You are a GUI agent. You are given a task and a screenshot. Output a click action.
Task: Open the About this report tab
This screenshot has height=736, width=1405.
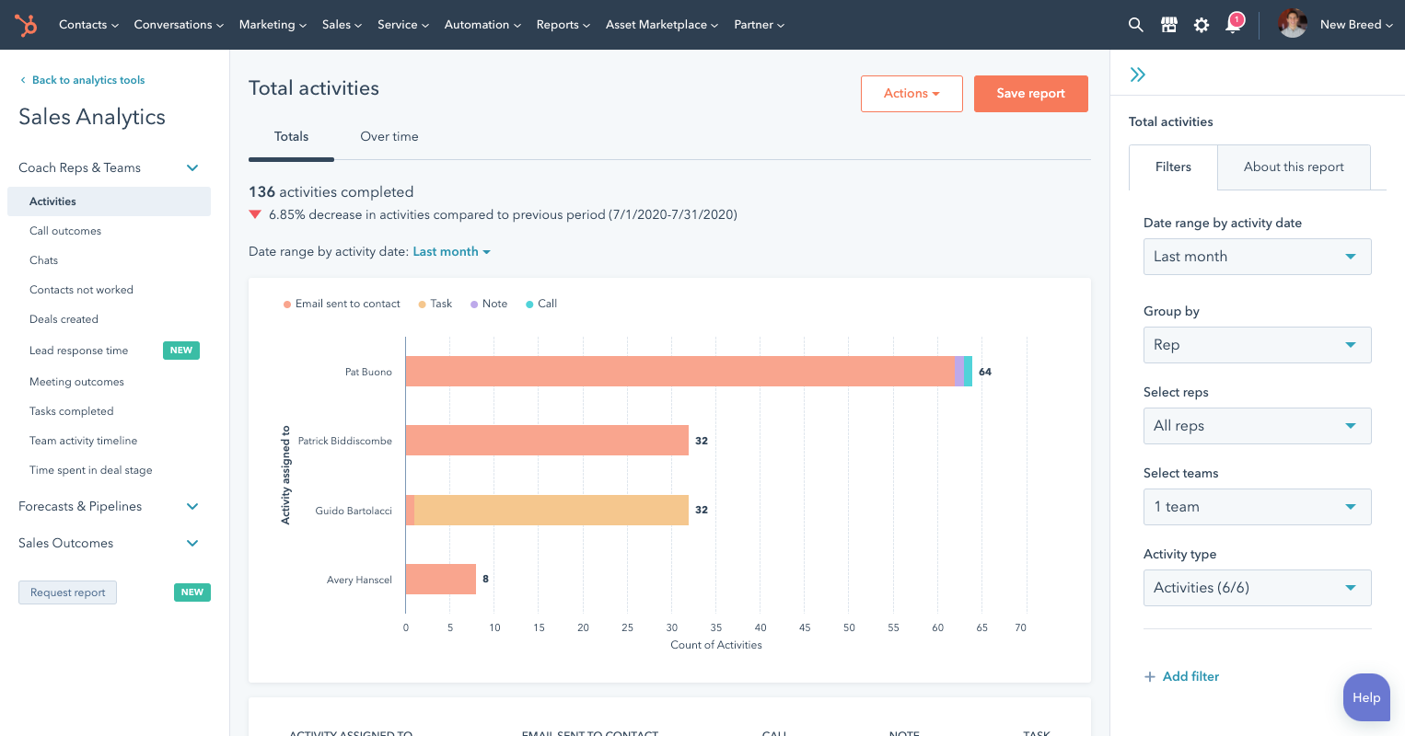click(x=1293, y=167)
